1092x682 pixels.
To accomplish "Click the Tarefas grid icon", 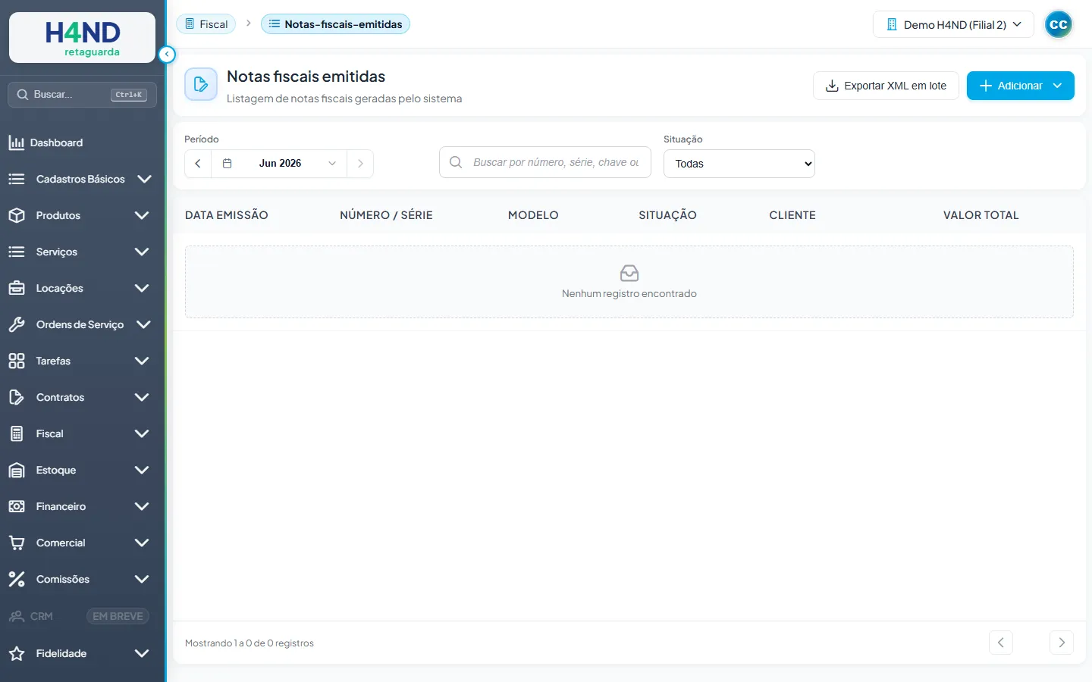I will point(17,361).
